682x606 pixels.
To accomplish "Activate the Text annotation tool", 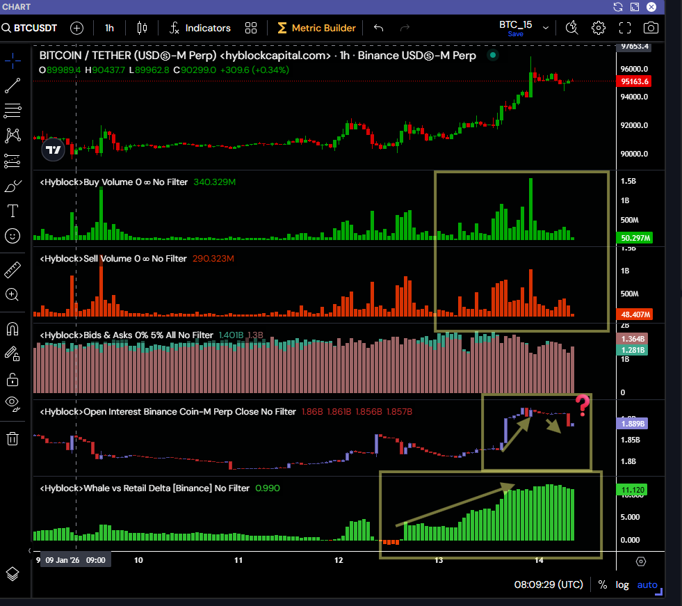I will [x=13, y=211].
